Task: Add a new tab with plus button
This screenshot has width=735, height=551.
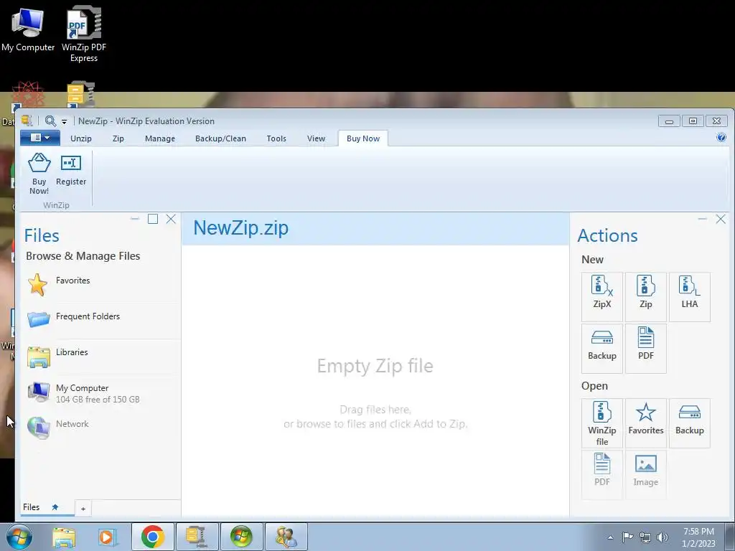Action: pos(83,509)
